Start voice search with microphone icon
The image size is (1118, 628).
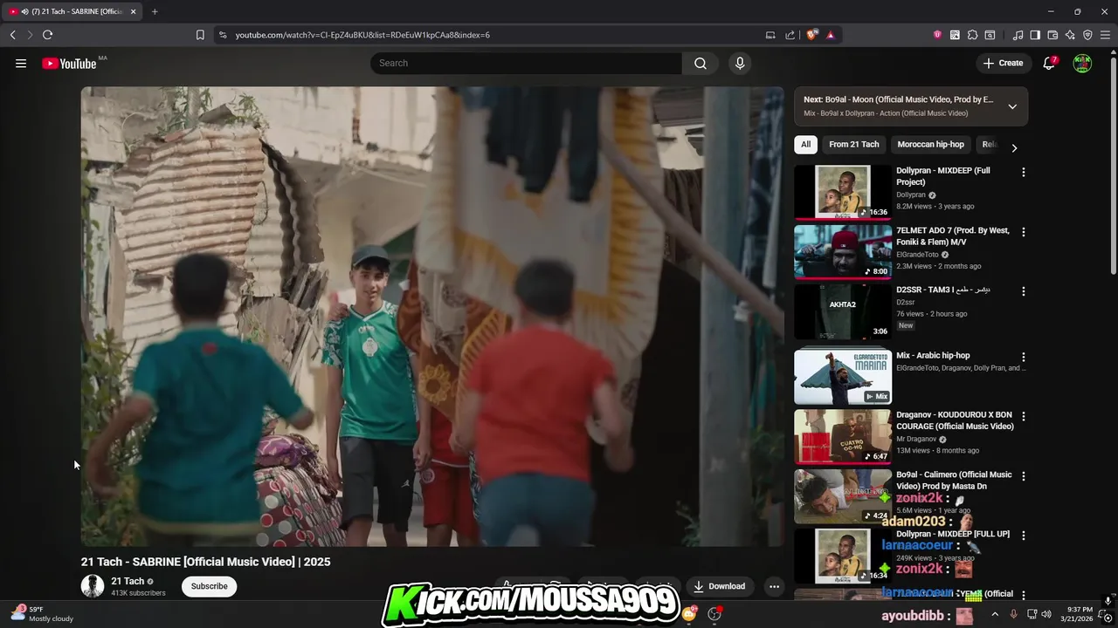pos(740,63)
